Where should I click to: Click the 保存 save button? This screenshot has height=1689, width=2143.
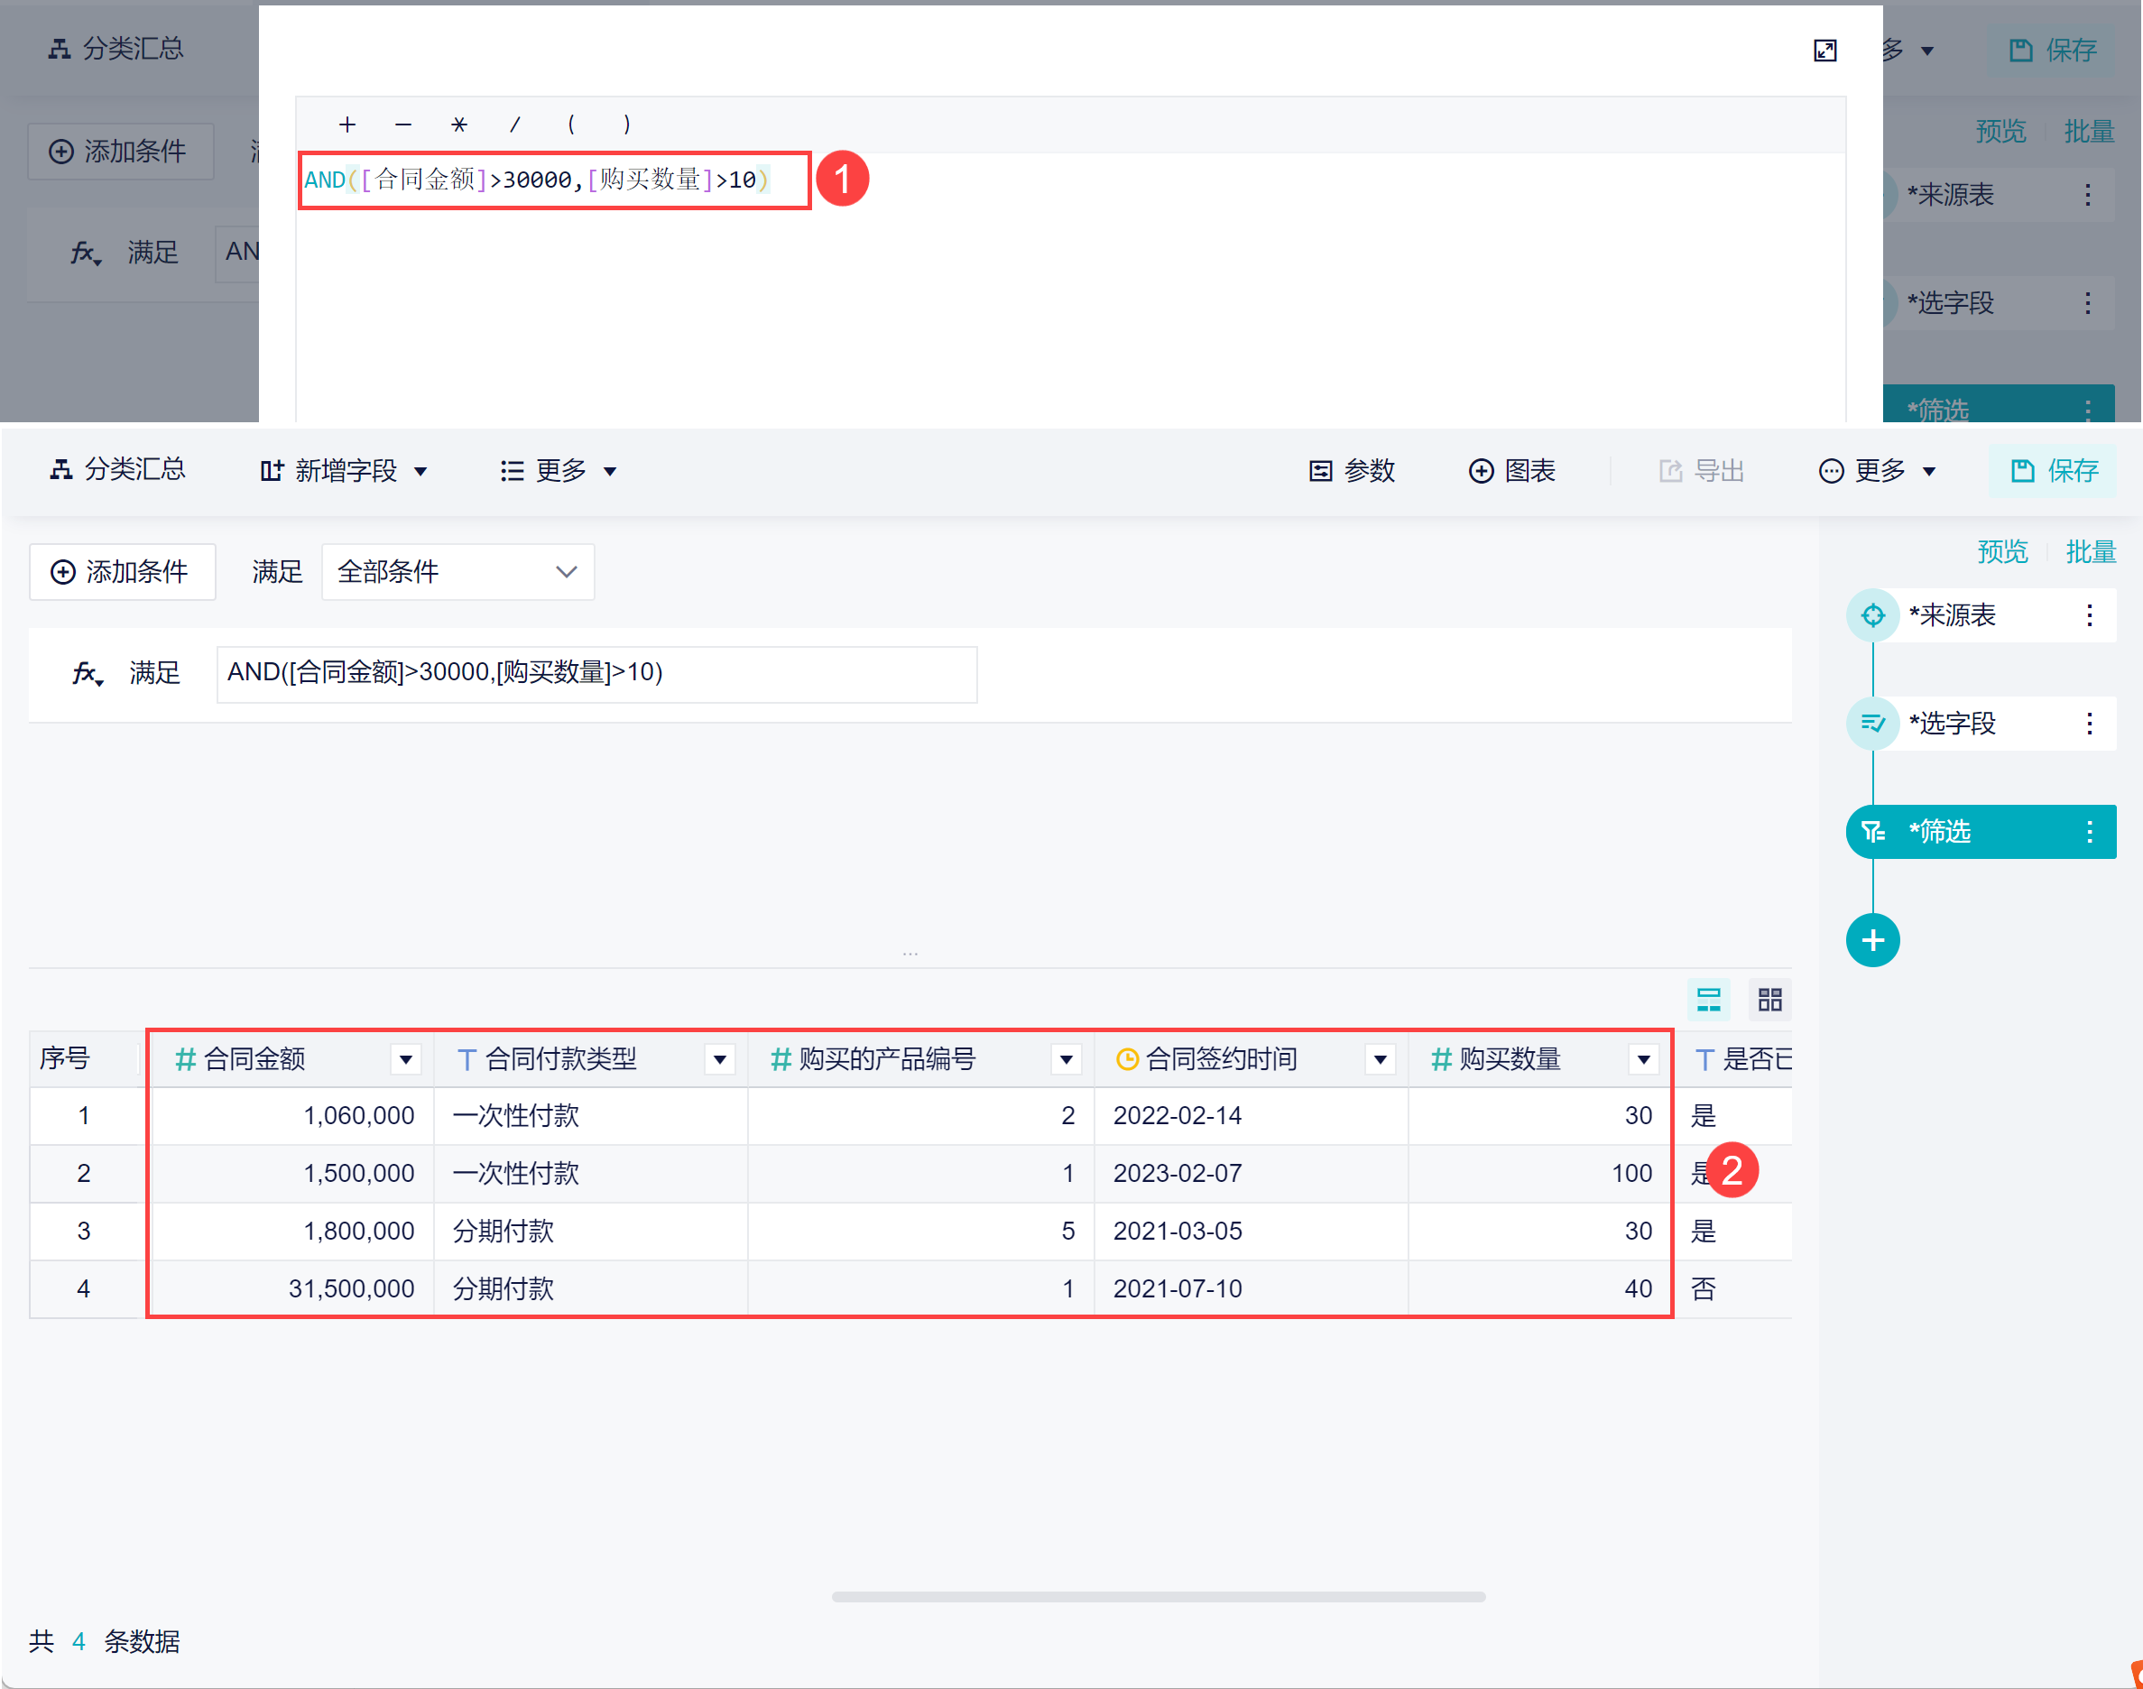pos(2053,471)
